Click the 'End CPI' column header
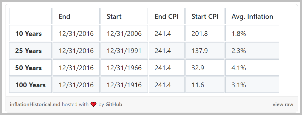The height and width of the screenshot is (115, 302). 167,17
